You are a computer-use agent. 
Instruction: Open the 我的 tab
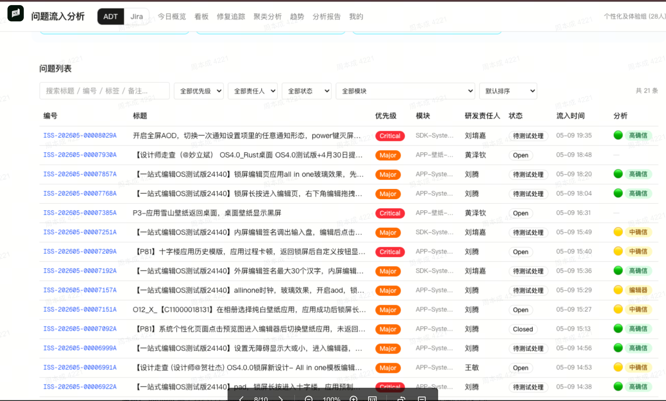[356, 17]
